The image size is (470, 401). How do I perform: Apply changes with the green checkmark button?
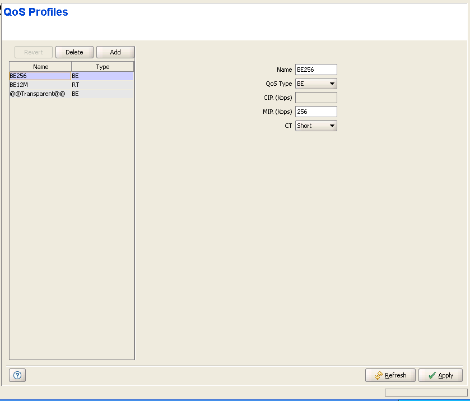click(440, 375)
